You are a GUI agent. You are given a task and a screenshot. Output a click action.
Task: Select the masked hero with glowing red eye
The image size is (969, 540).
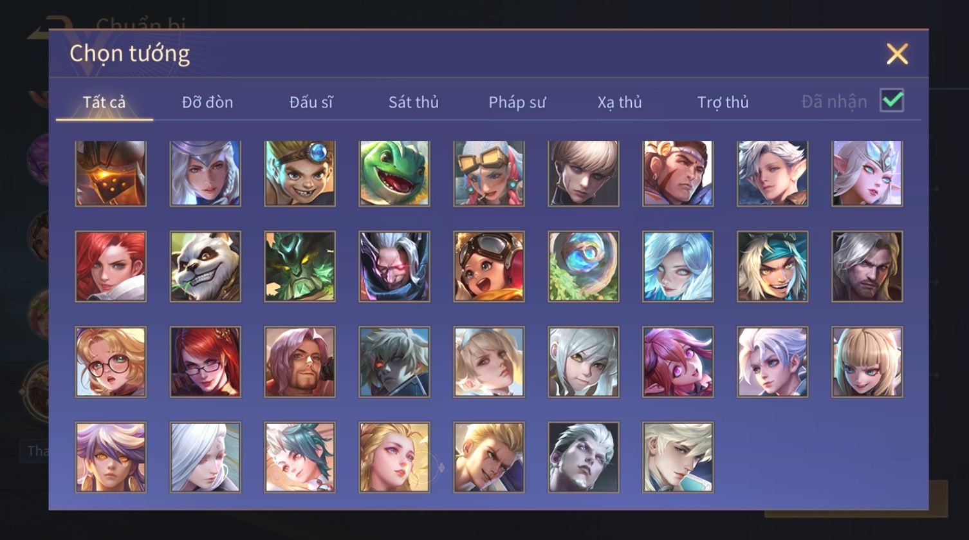pyautogui.click(x=394, y=266)
